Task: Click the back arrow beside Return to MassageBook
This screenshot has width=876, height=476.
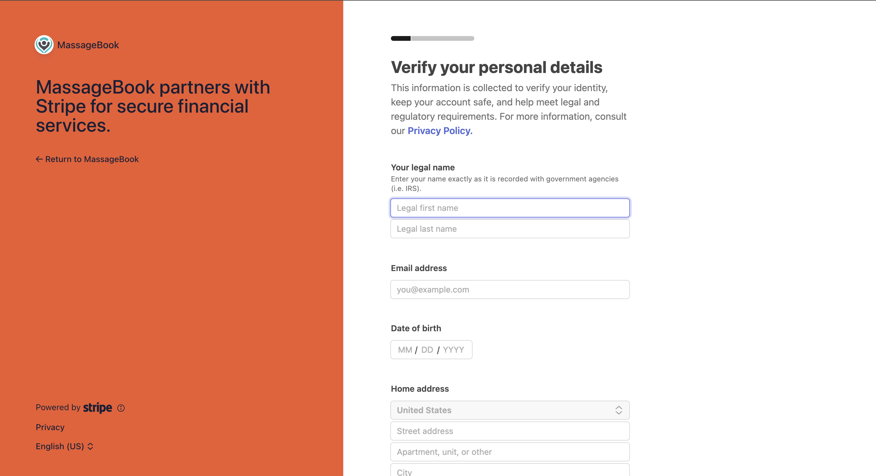Action: click(x=39, y=159)
